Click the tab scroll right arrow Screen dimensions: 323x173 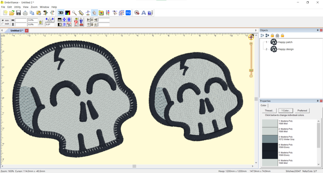tap(256, 30)
